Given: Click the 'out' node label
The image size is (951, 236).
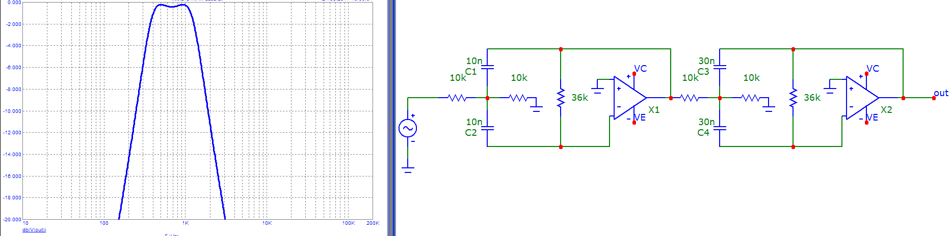Looking at the screenshot, I should [x=941, y=93].
